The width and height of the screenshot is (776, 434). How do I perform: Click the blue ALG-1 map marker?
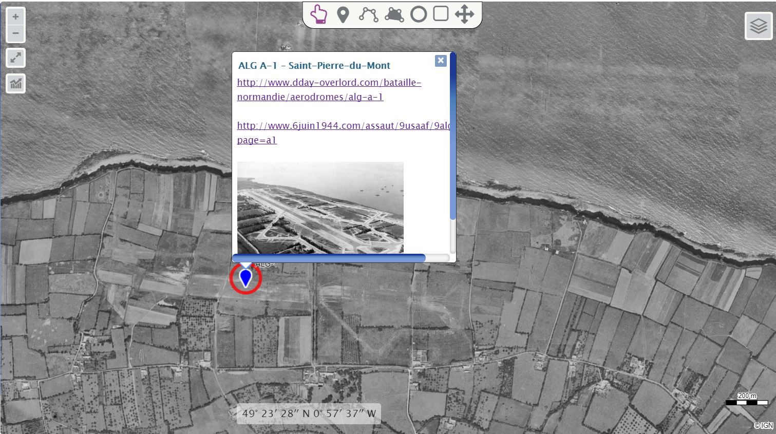(x=245, y=277)
